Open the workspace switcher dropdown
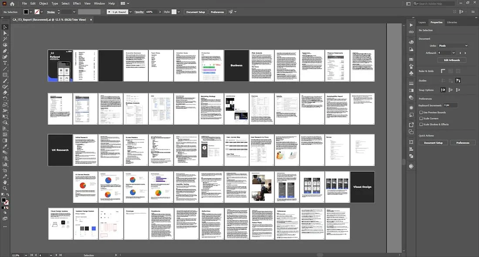This screenshot has width=479, height=257. tap(125, 3)
